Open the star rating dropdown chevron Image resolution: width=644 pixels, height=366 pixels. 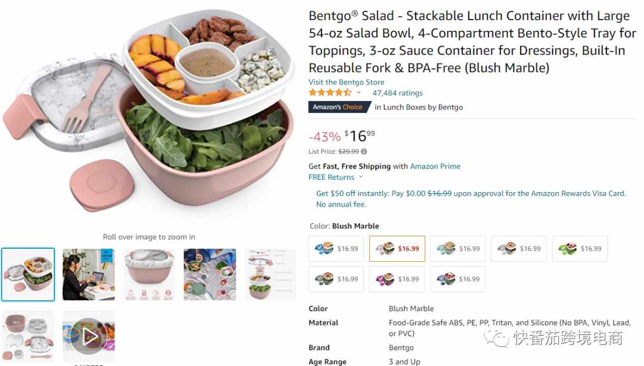(358, 93)
